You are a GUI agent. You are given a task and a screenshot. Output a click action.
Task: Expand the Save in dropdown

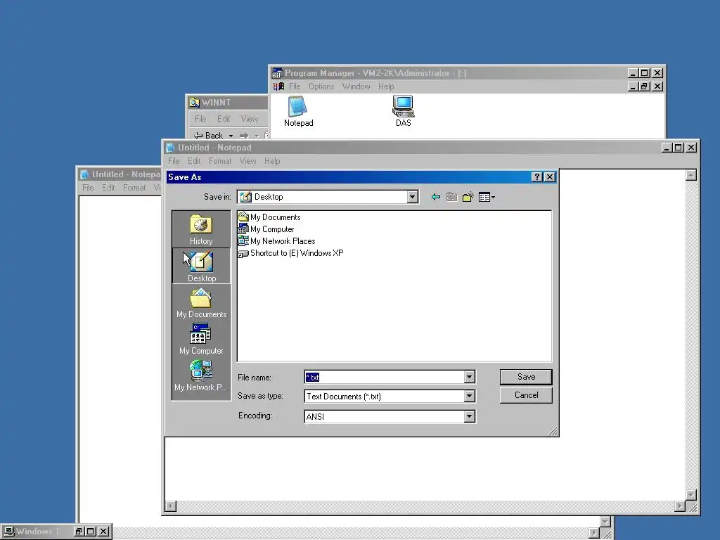pyautogui.click(x=412, y=197)
